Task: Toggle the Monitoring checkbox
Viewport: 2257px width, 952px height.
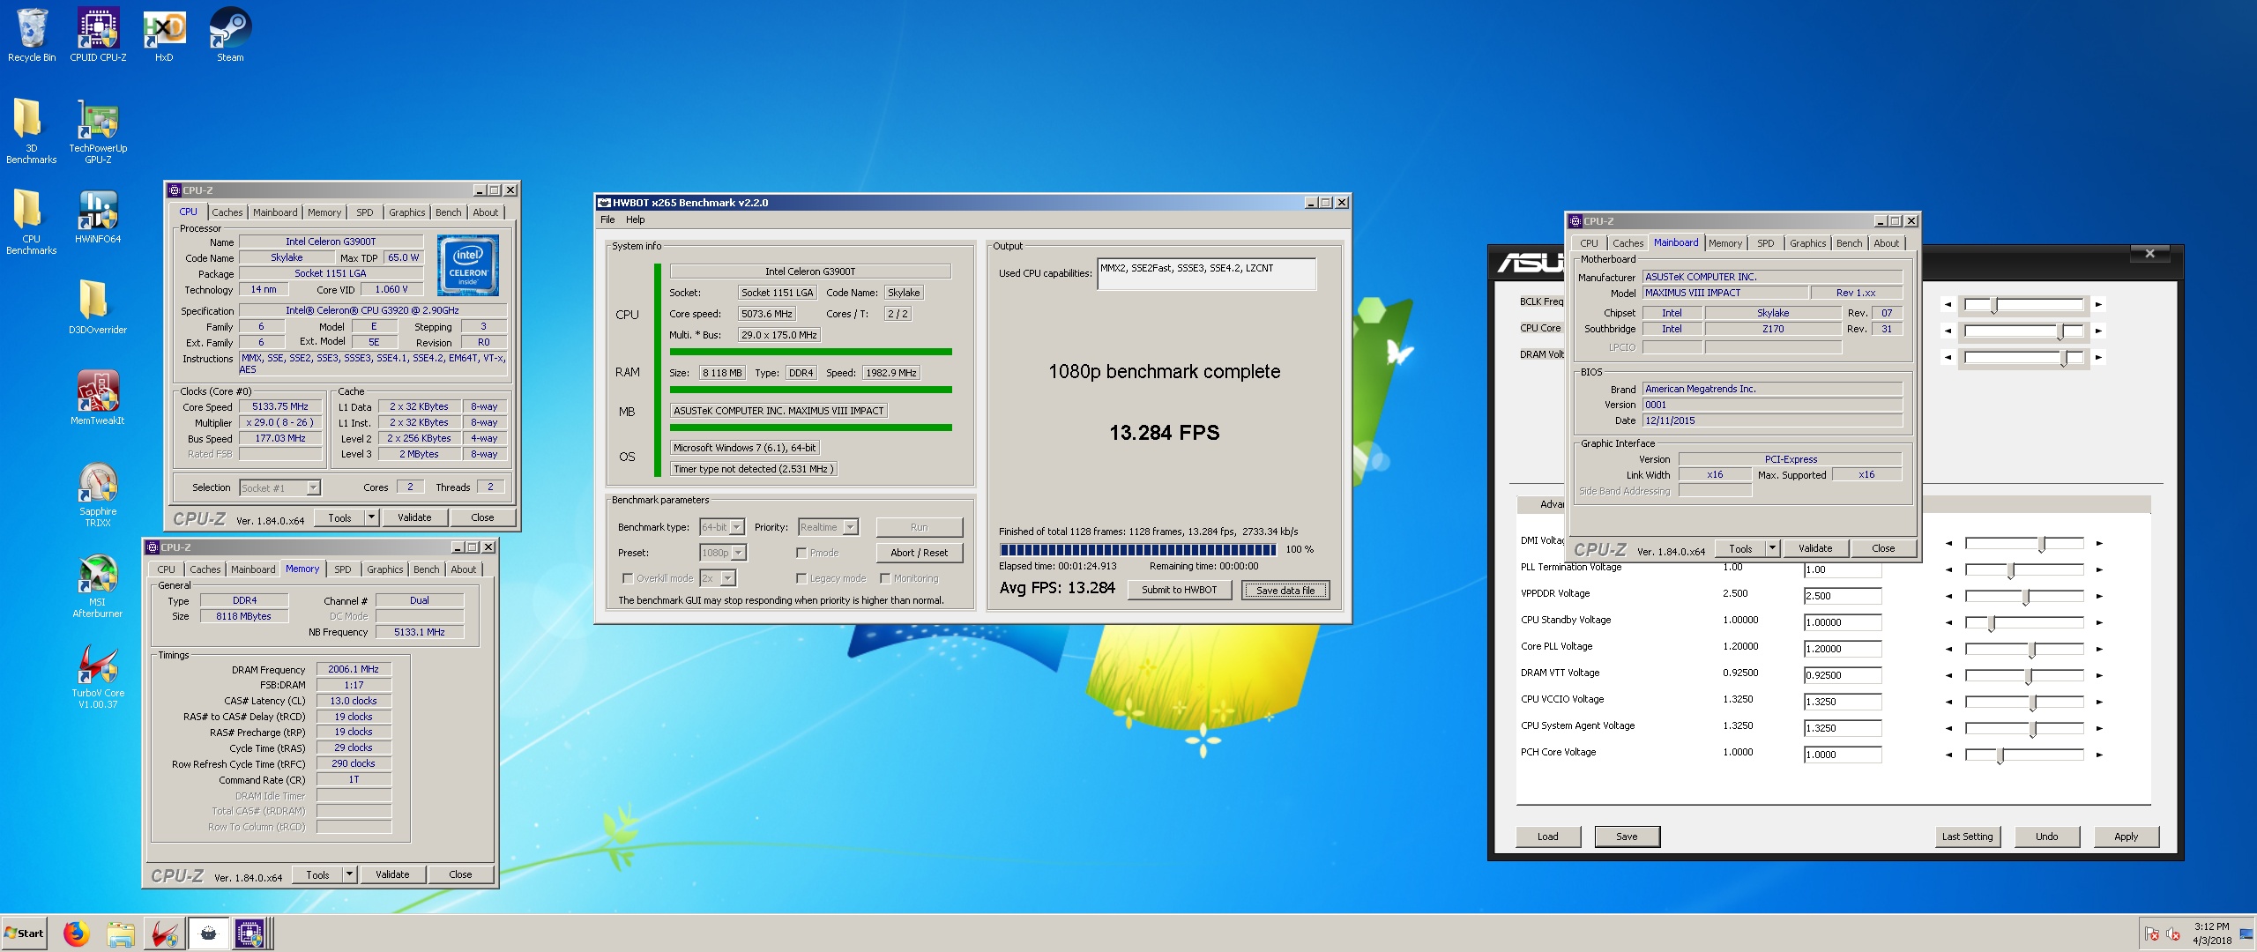Action: tap(885, 578)
